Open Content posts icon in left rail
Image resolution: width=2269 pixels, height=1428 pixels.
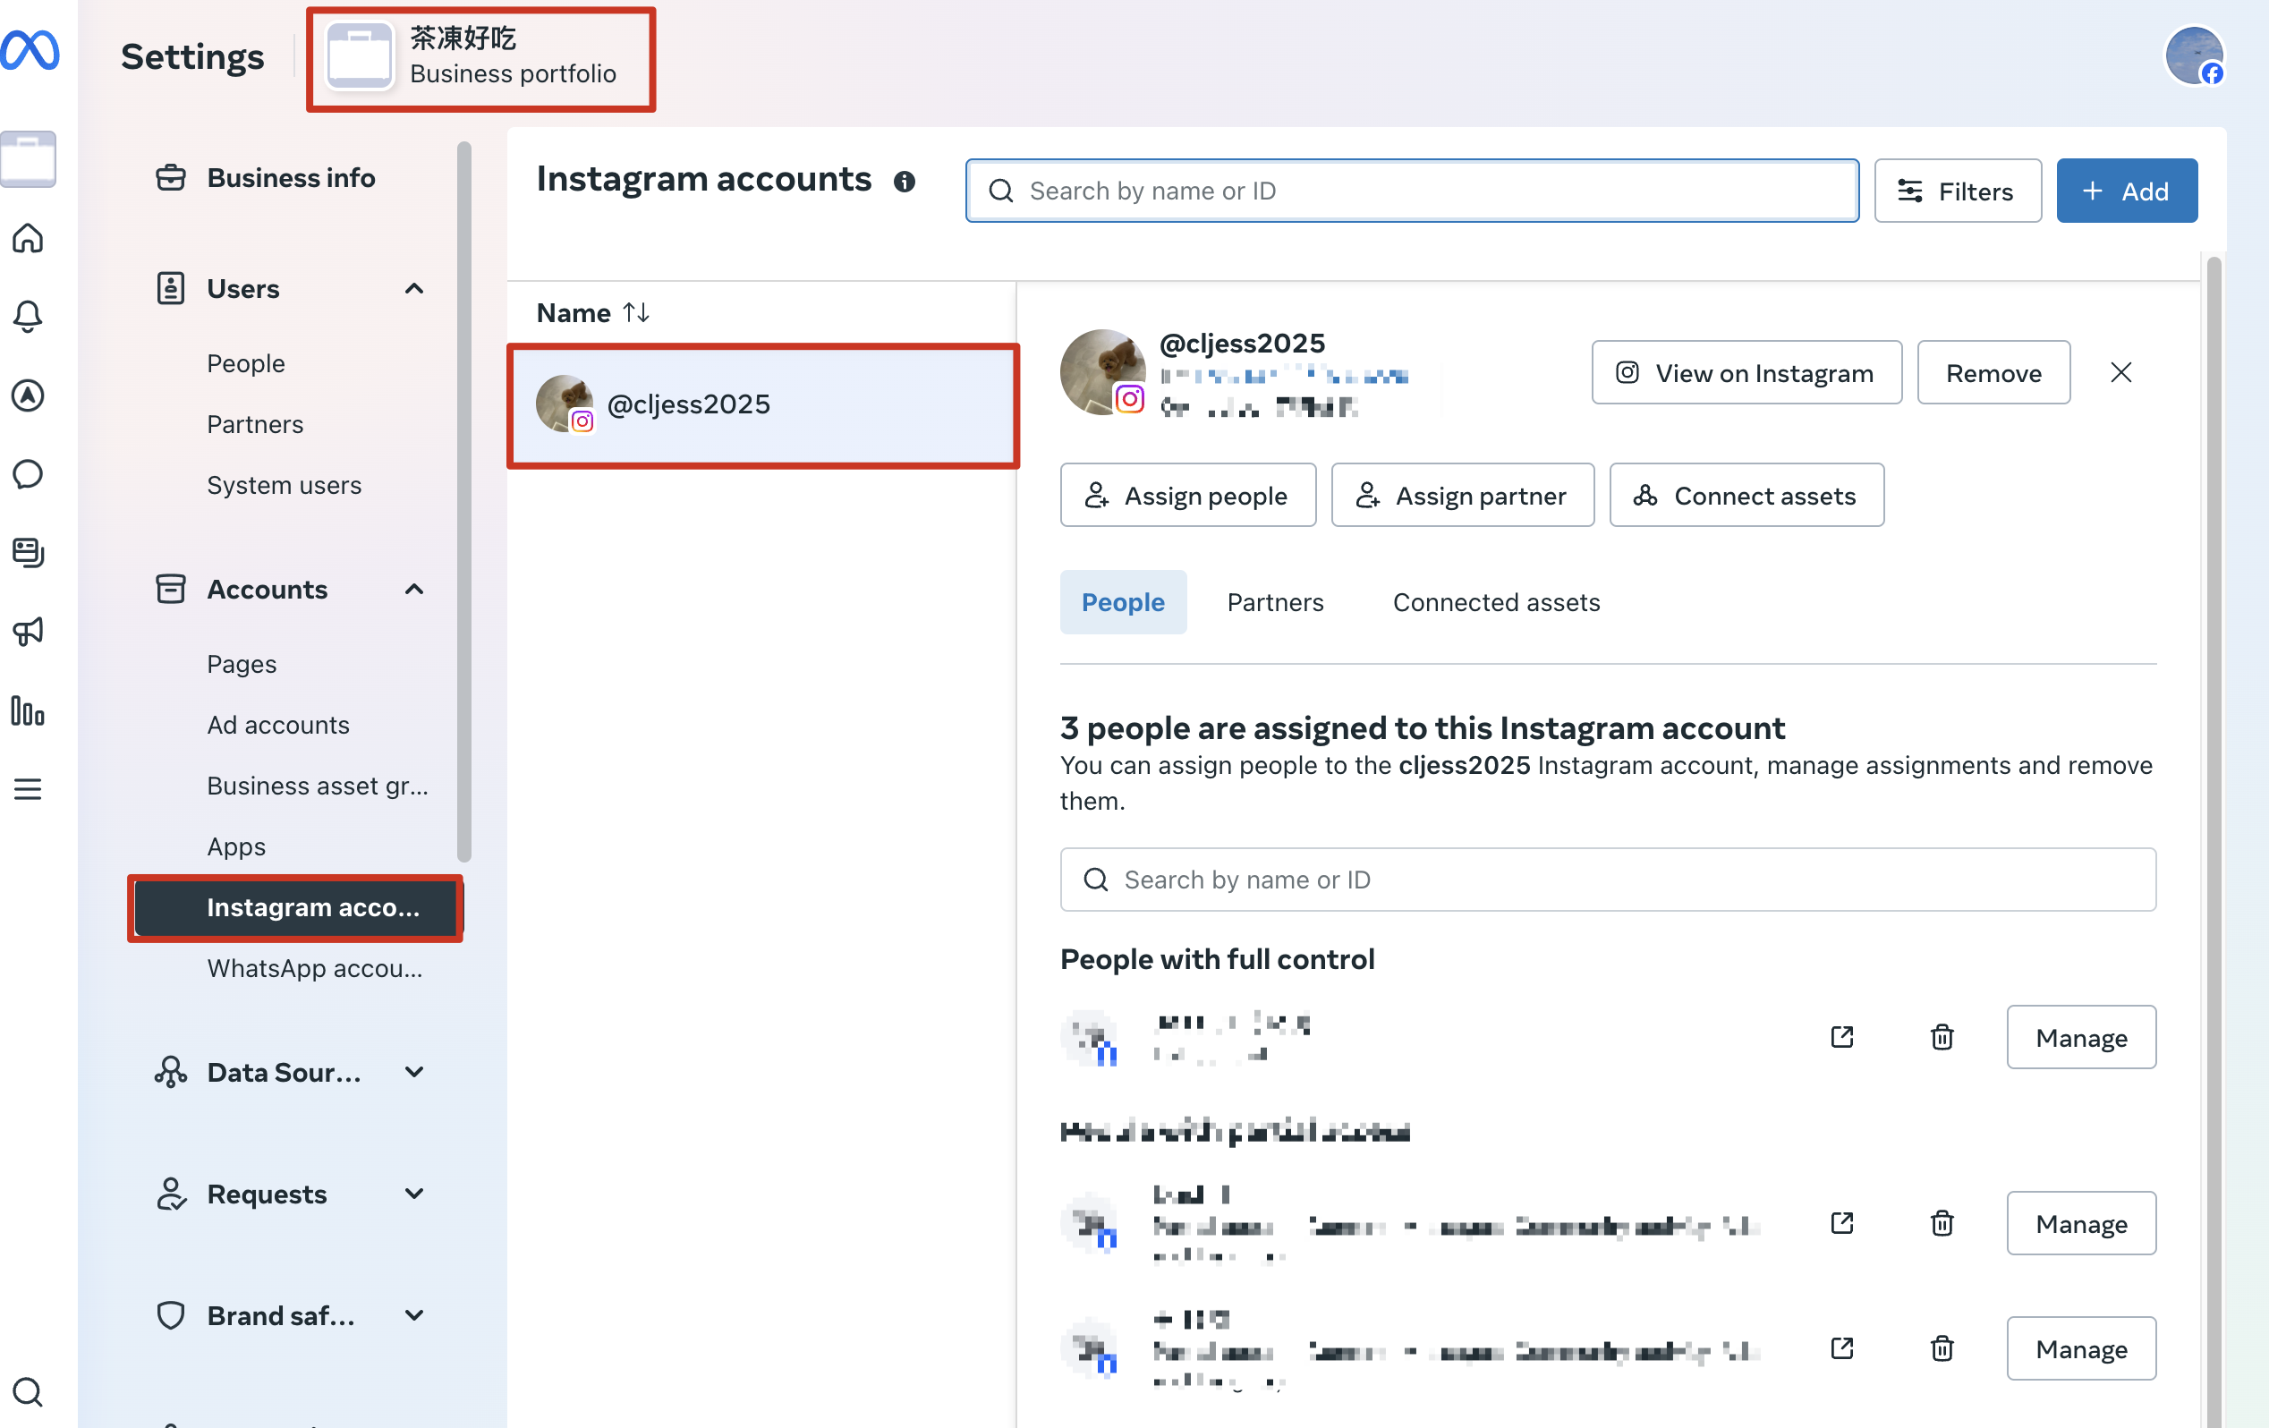29,552
